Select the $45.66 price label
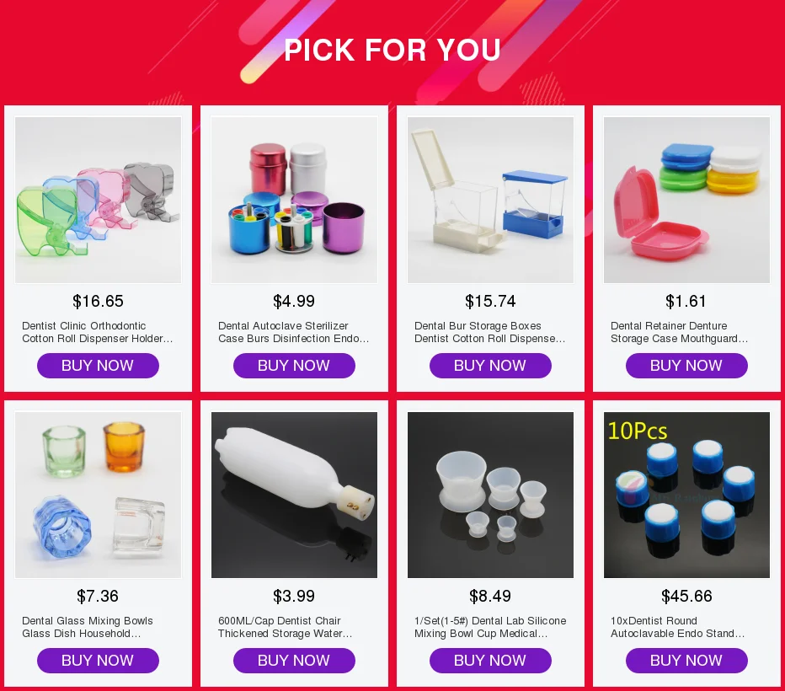 pos(687,596)
